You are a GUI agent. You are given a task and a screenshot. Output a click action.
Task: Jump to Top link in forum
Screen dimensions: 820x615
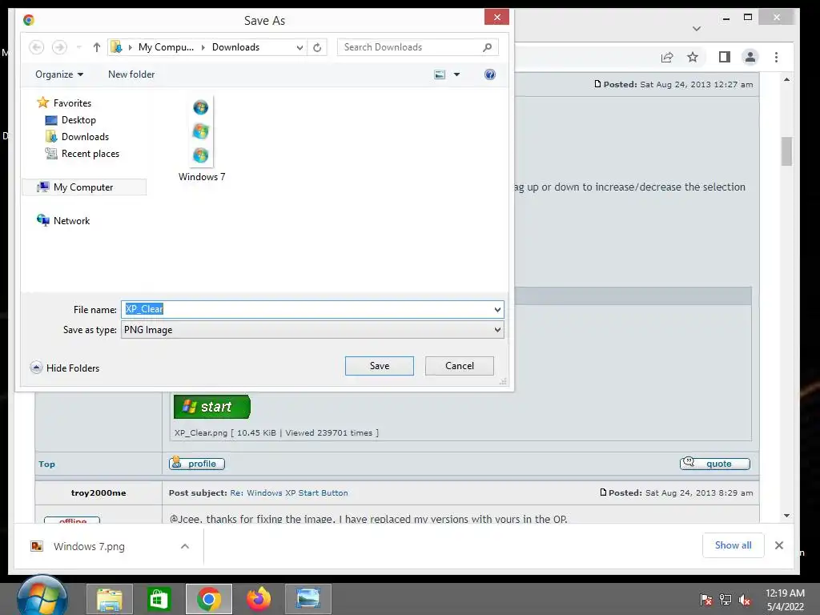(x=46, y=464)
